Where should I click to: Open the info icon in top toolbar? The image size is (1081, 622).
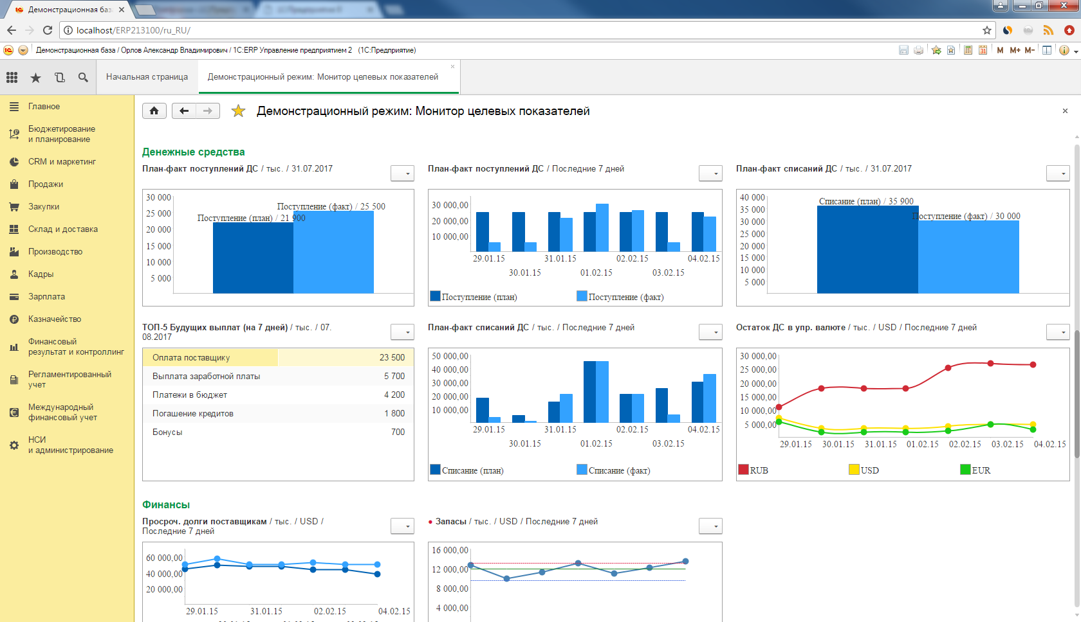point(1064,50)
